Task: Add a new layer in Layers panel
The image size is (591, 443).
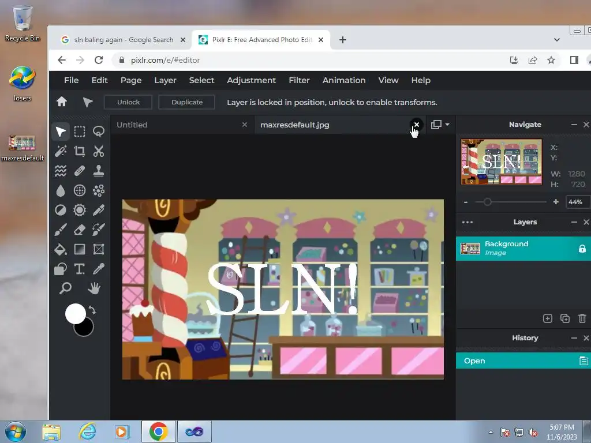Action: pyautogui.click(x=548, y=318)
